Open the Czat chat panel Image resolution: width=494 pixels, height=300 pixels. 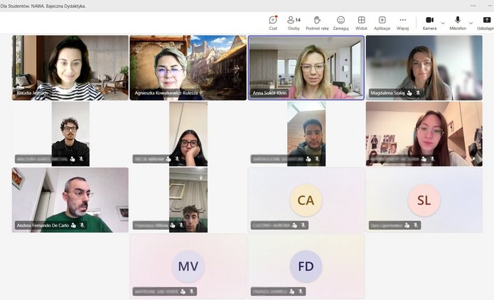(x=273, y=23)
